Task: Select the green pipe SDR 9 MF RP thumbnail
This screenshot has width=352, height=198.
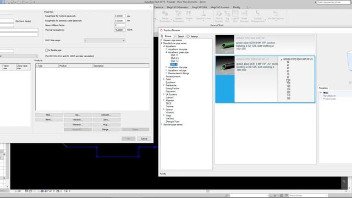Action: pos(225,44)
